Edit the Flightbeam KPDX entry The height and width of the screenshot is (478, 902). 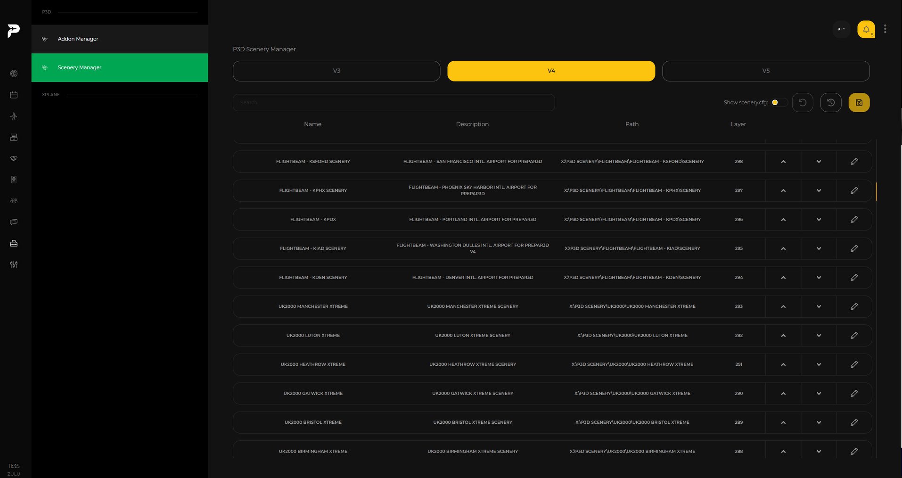pos(854,220)
